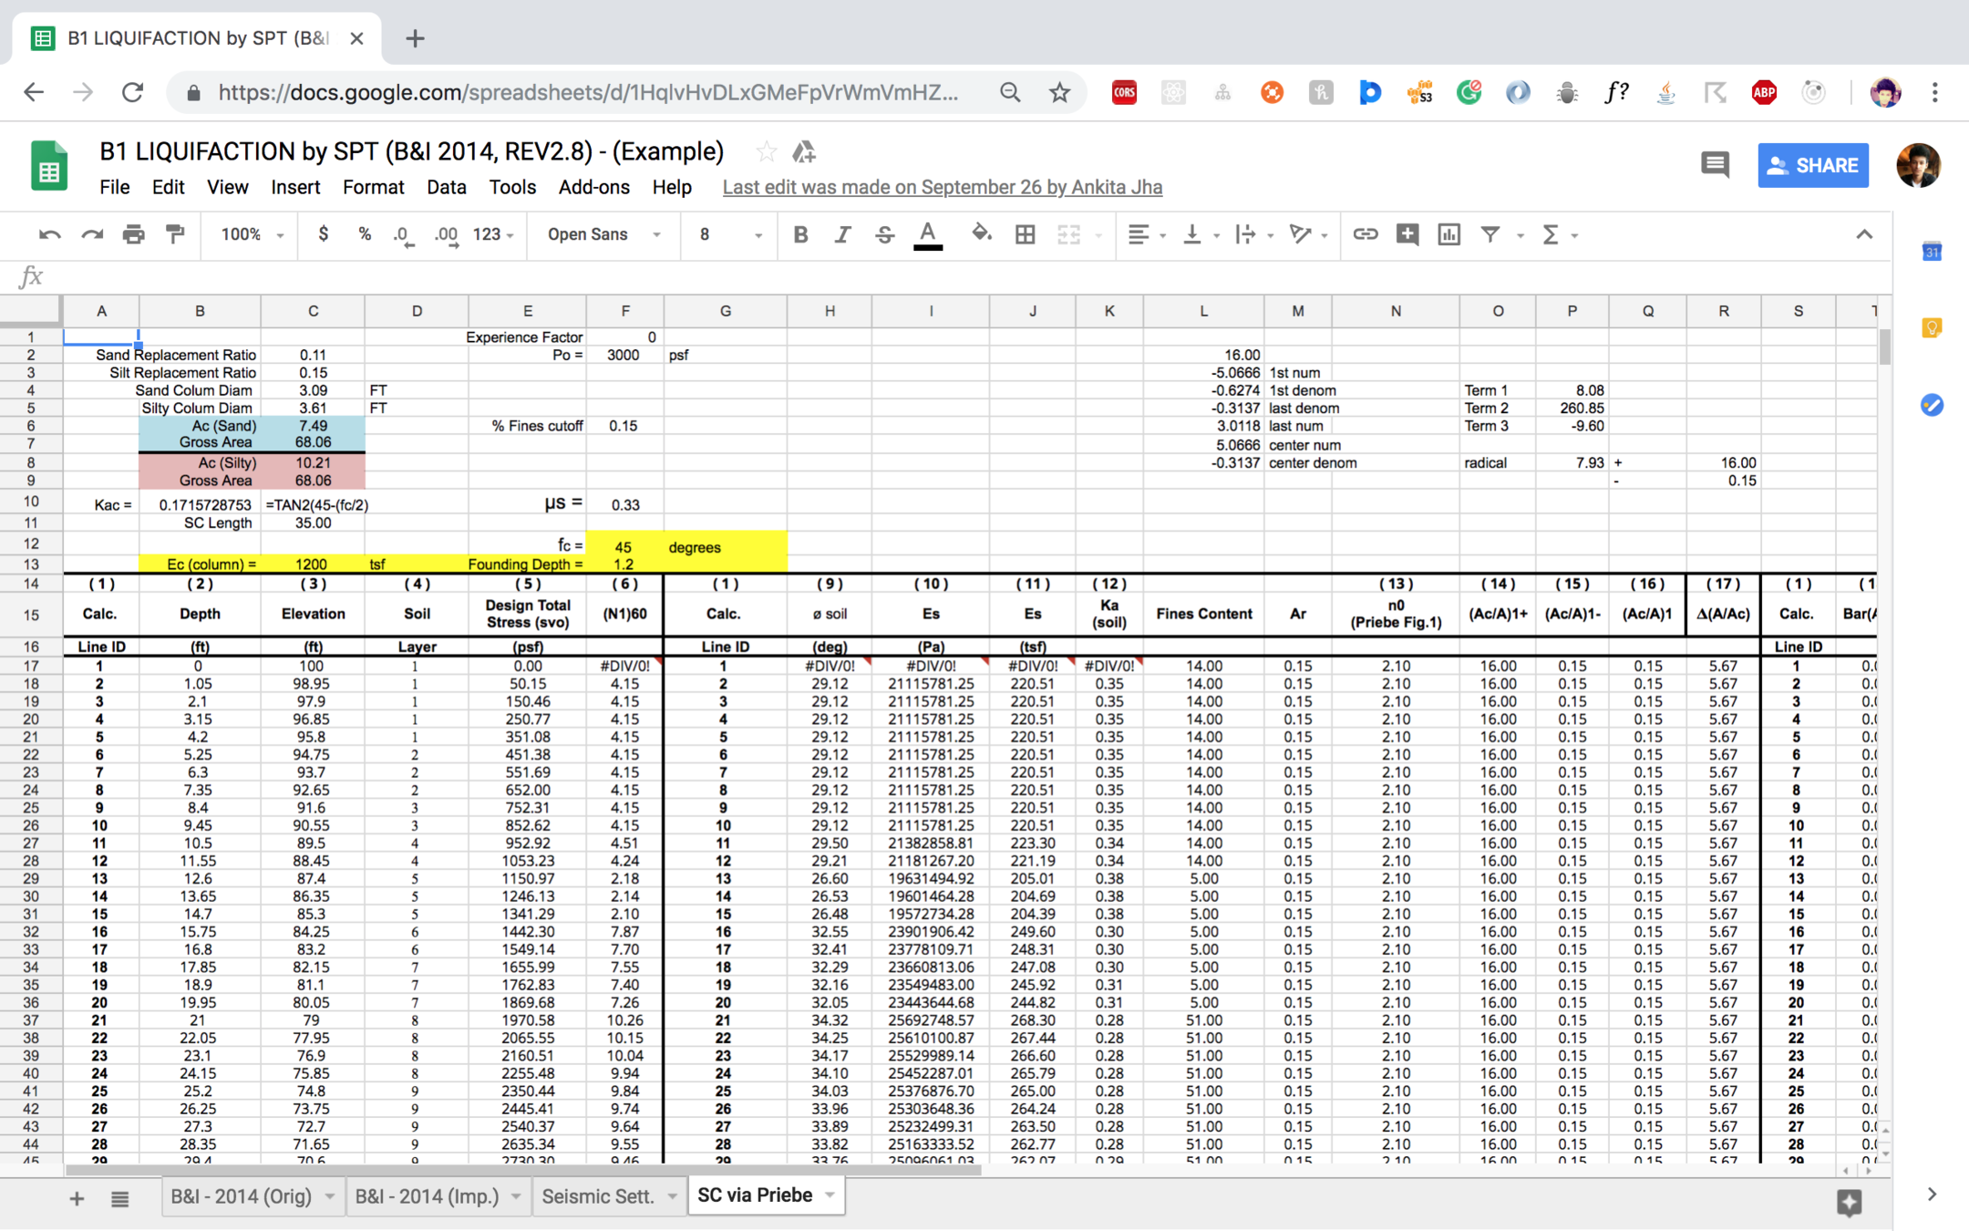Image resolution: width=1969 pixels, height=1231 pixels.
Task: Select the Paint format roller
Action: point(175,235)
